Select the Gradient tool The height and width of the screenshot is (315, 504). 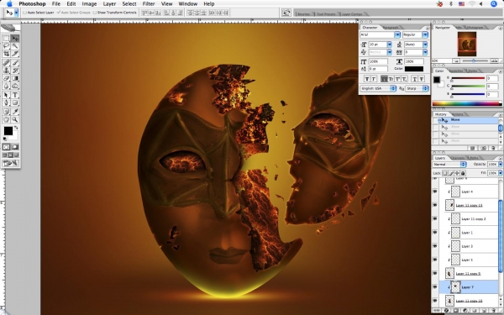point(15,78)
